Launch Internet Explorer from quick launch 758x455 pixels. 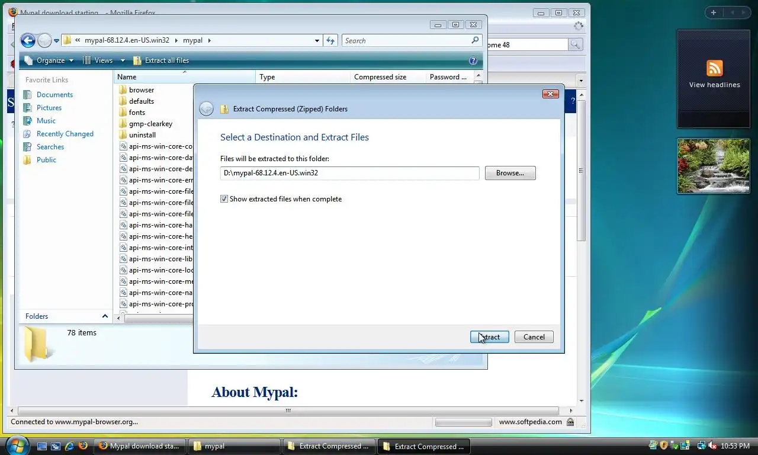69,446
